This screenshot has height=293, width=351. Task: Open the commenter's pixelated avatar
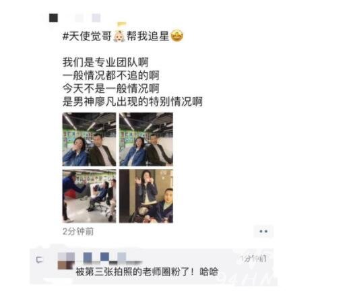coord(66,261)
